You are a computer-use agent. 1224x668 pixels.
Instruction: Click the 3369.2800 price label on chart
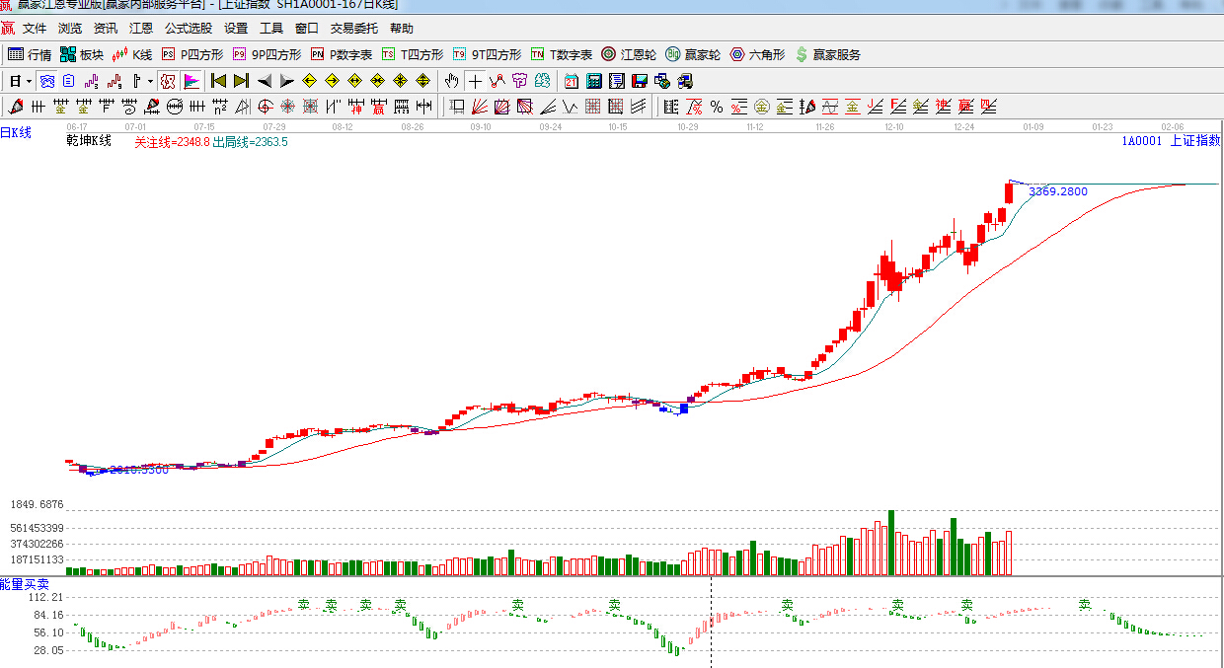pyautogui.click(x=1057, y=191)
